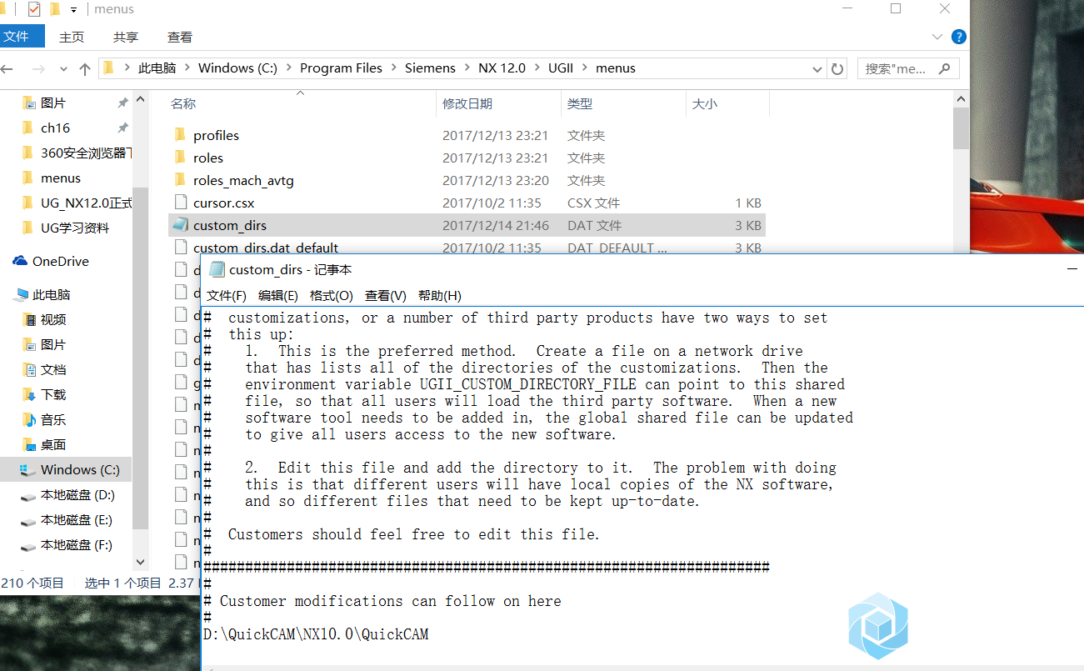This screenshot has width=1084, height=671.
Task: Click the 视频 library icon
Action: [30, 319]
